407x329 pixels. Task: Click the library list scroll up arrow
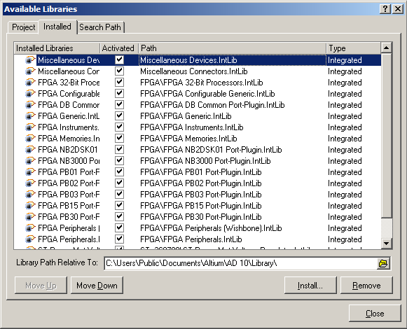click(x=387, y=48)
